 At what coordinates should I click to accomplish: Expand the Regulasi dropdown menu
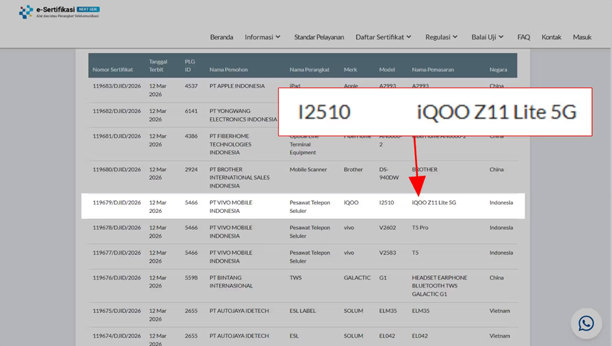[441, 37]
